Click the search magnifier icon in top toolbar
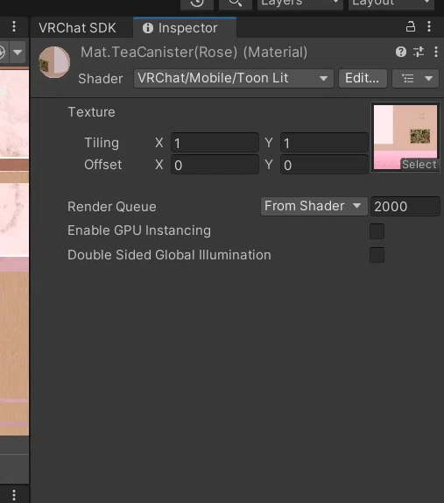 [236, 4]
